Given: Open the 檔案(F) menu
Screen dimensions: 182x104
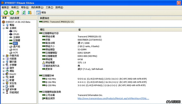Looking at the screenshot, I should coord(5,7).
